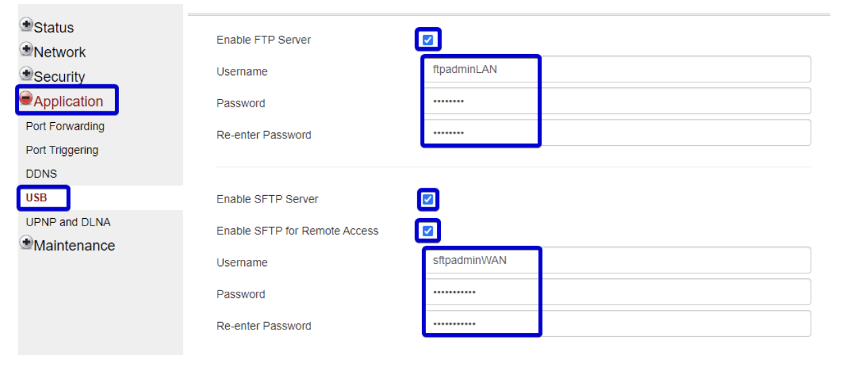Open the Maintenance menu section

(x=74, y=246)
